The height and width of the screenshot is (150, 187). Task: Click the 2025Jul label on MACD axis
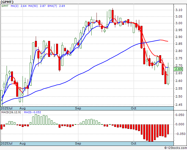coord(7,143)
